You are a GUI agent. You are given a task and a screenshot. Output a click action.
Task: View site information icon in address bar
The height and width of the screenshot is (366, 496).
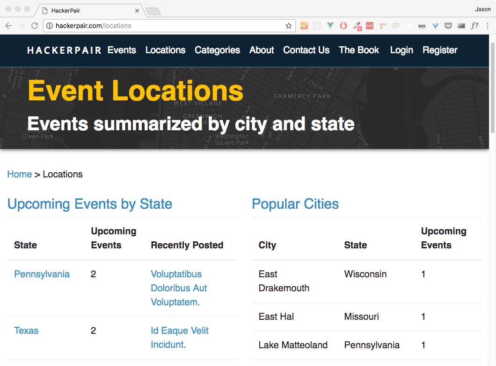pos(50,26)
